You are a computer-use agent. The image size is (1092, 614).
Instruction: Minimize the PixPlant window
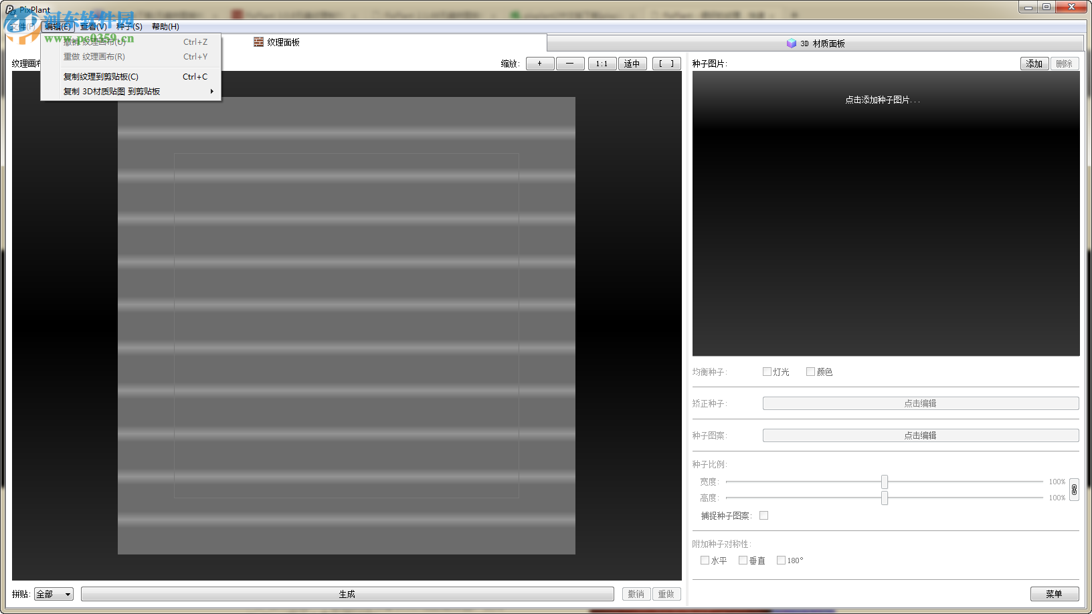tap(1029, 7)
